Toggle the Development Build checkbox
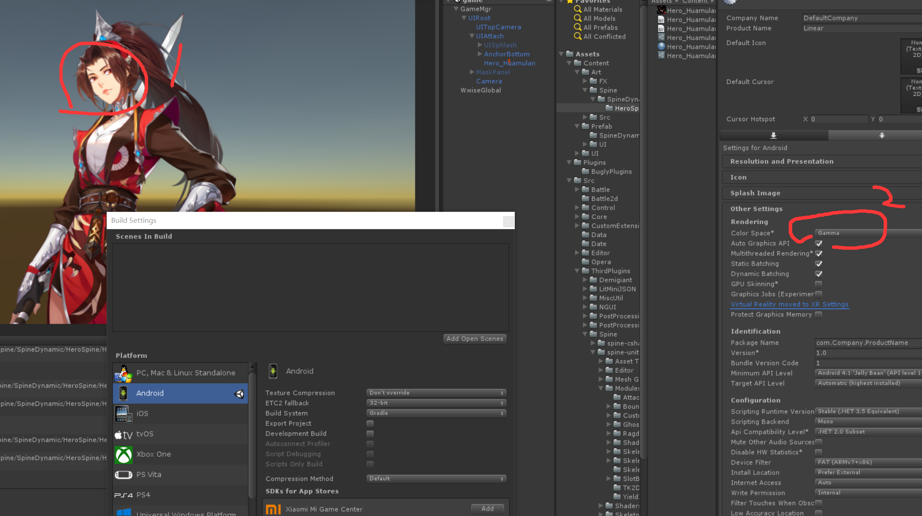Screen dimensions: 922x516 click(x=369, y=434)
